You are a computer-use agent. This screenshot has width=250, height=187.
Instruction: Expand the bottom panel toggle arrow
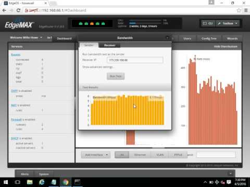231,173
